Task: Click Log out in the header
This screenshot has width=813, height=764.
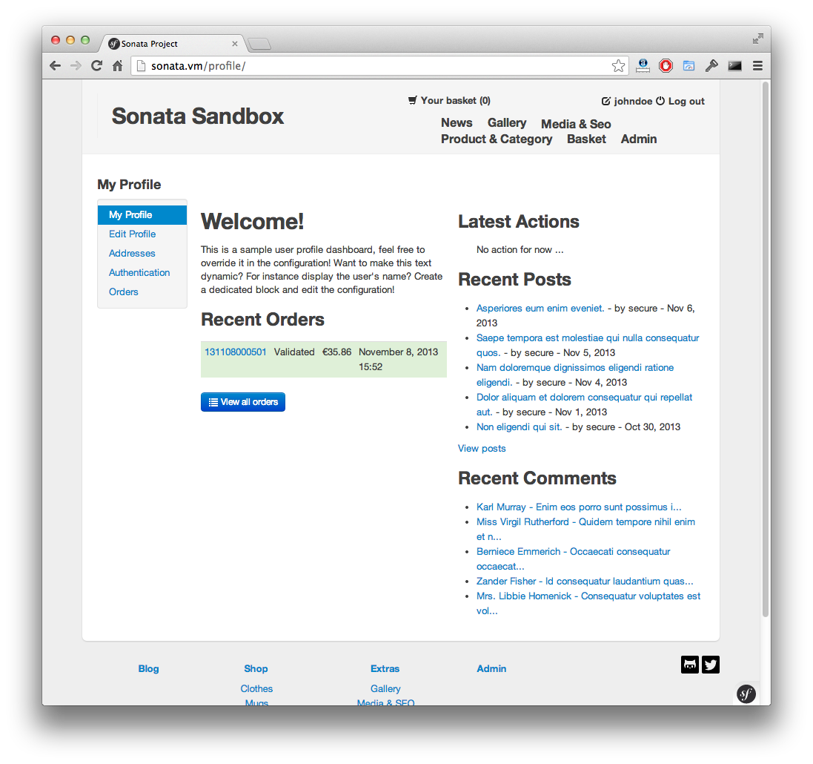Action: coord(686,102)
